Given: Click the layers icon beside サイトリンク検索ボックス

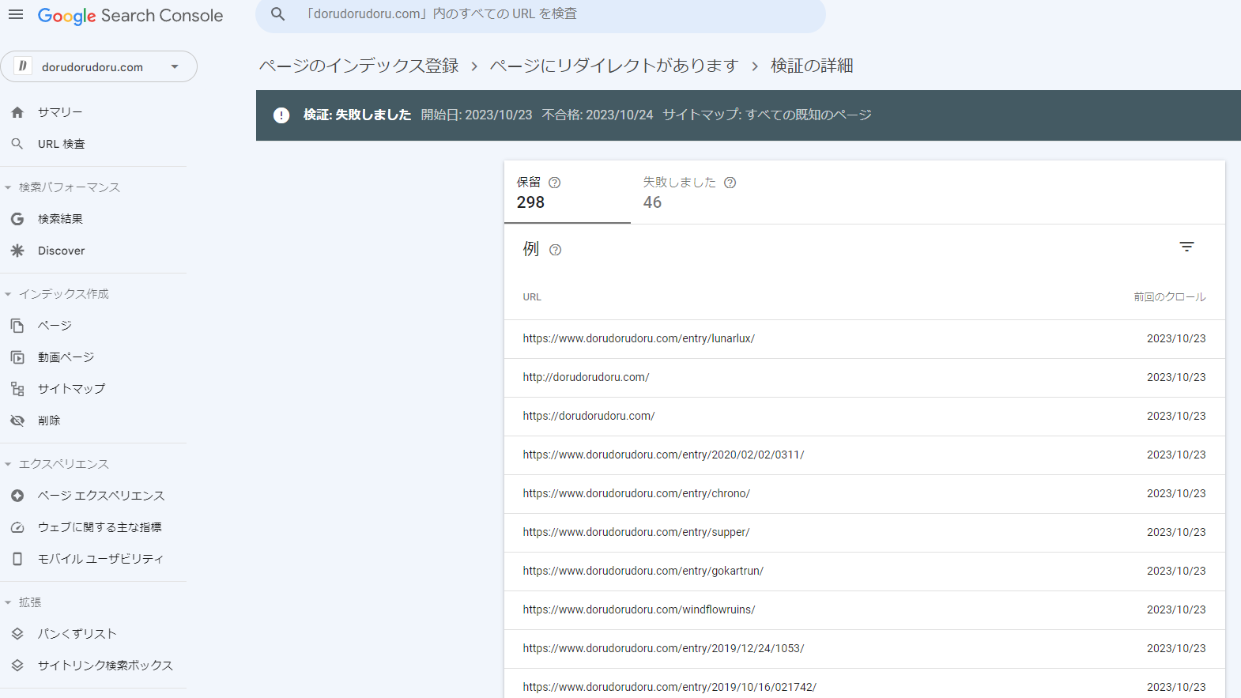Looking at the screenshot, I should pyautogui.click(x=17, y=666).
